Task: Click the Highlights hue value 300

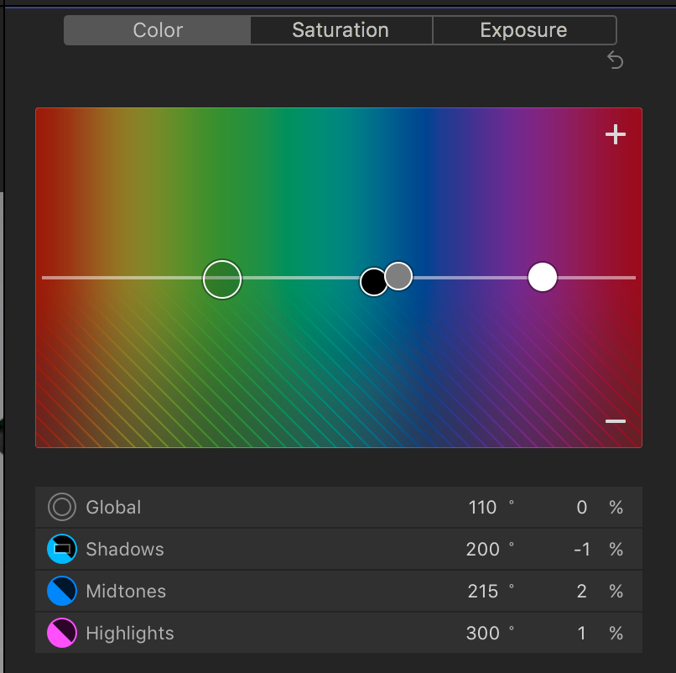Action: (x=483, y=633)
